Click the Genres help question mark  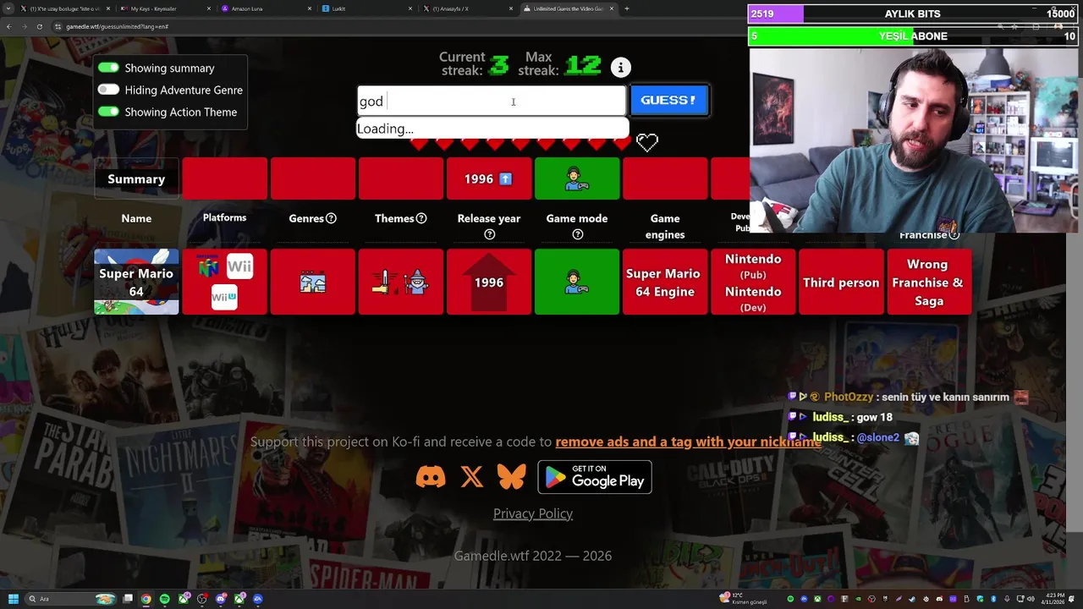331,218
